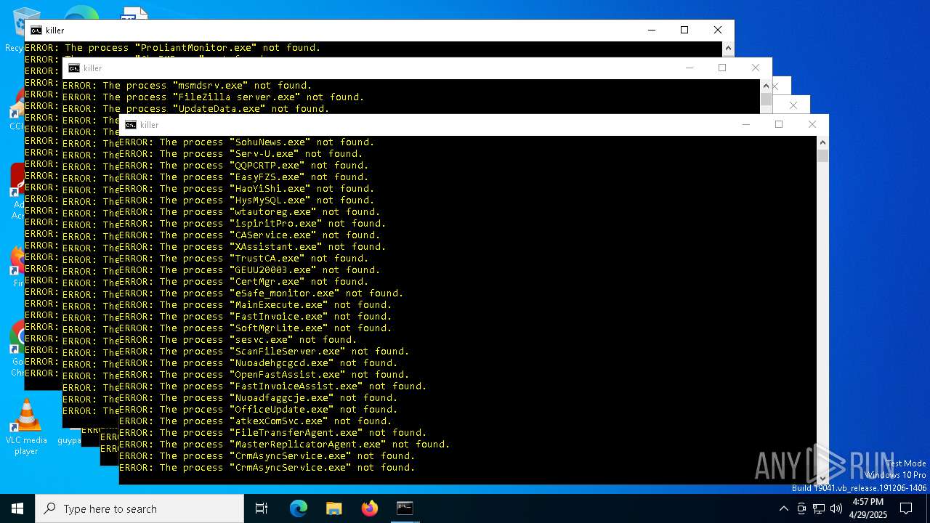Open Task View on the taskbar

click(x=262, y=508)
